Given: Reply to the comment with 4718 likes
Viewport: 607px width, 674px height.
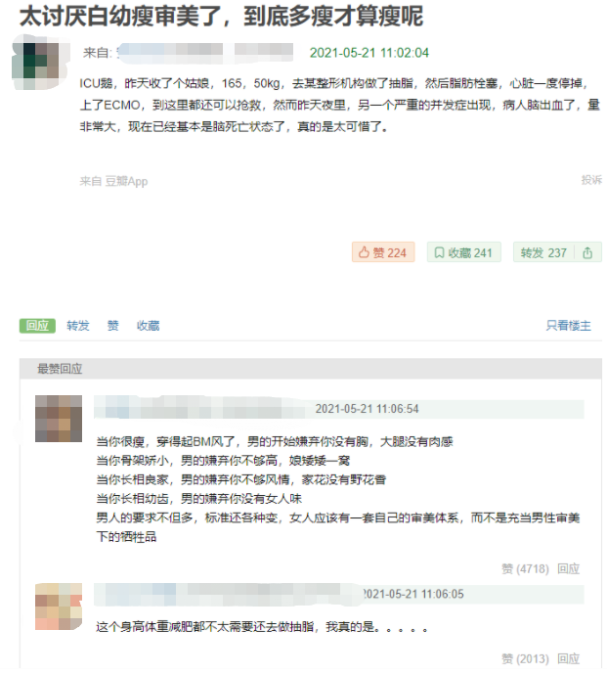Looking at the screenshot, I should (568, 568).
